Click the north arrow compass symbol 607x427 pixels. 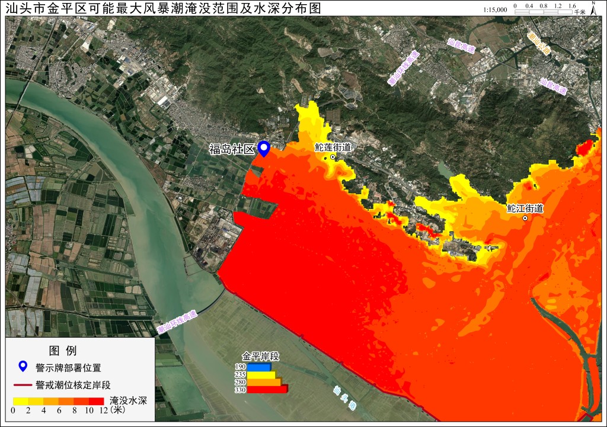point(593,8)
